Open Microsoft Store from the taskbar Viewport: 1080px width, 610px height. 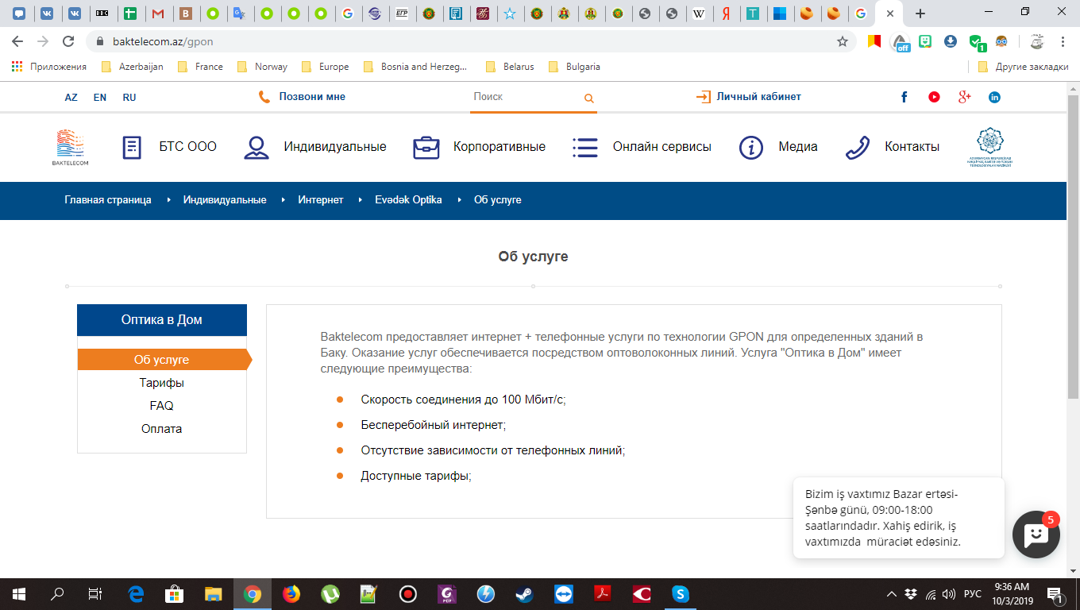pos(175,594)
